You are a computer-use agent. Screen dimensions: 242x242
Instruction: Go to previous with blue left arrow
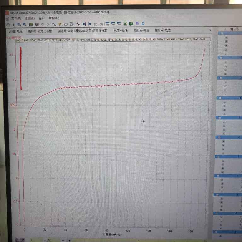[84, 24]
